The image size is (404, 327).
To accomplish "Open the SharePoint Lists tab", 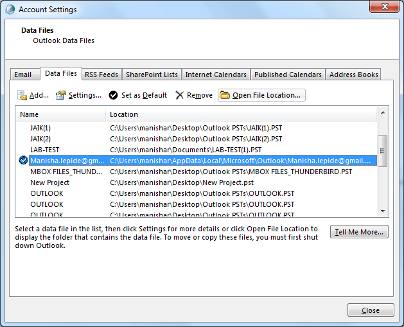I will coord(152,75).
